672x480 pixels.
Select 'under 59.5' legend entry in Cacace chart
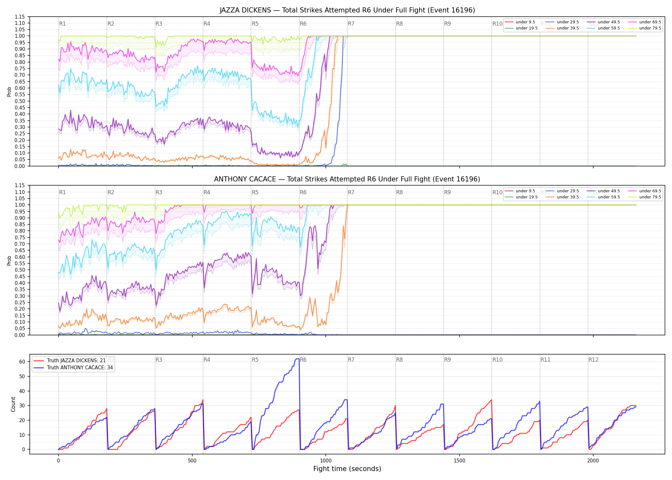[603, 197]
